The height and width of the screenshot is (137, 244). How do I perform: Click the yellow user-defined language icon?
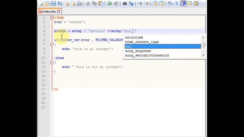[190, 3]
